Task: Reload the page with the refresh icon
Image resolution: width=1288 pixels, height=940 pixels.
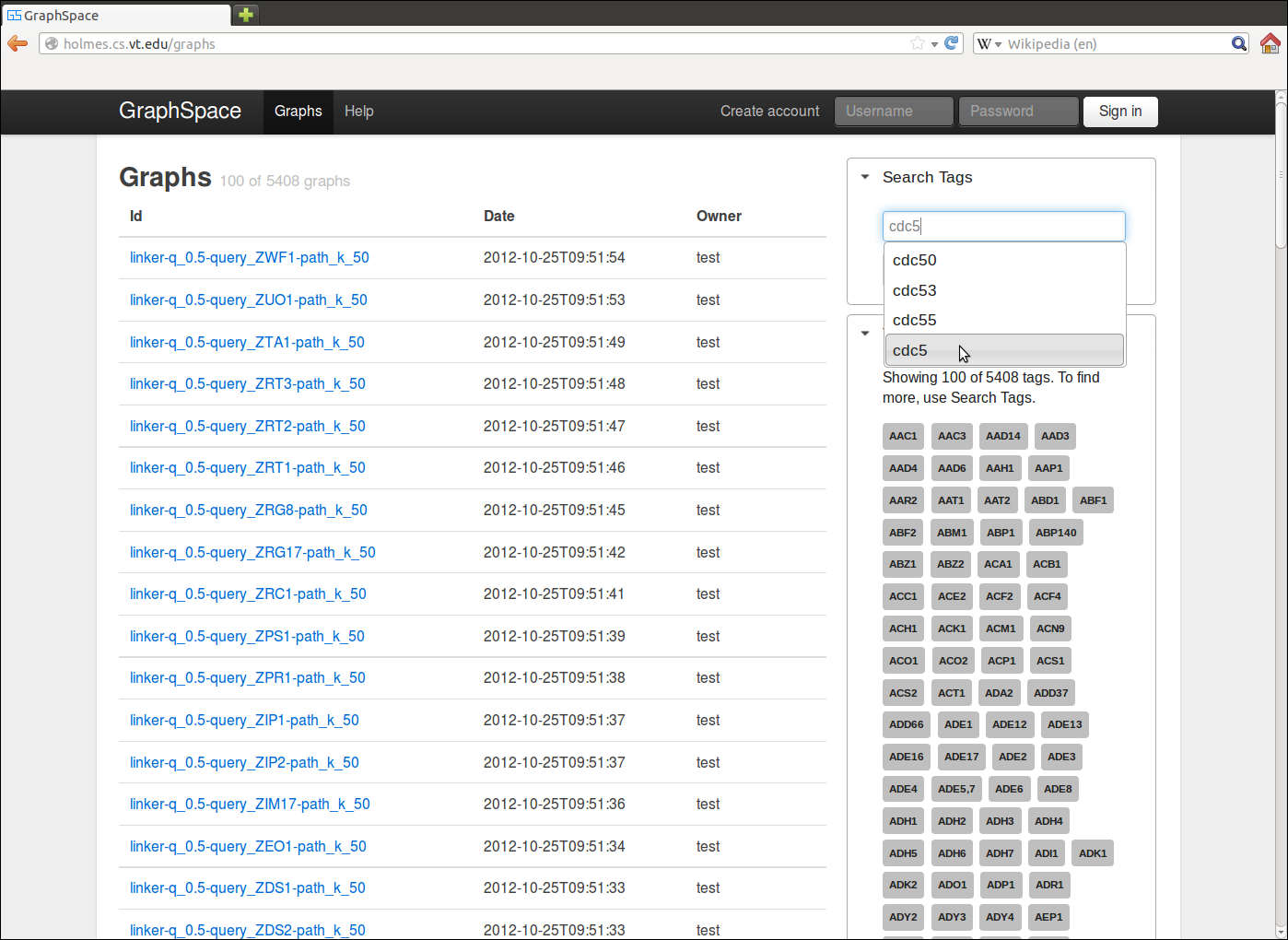Action: pos(952,43)
